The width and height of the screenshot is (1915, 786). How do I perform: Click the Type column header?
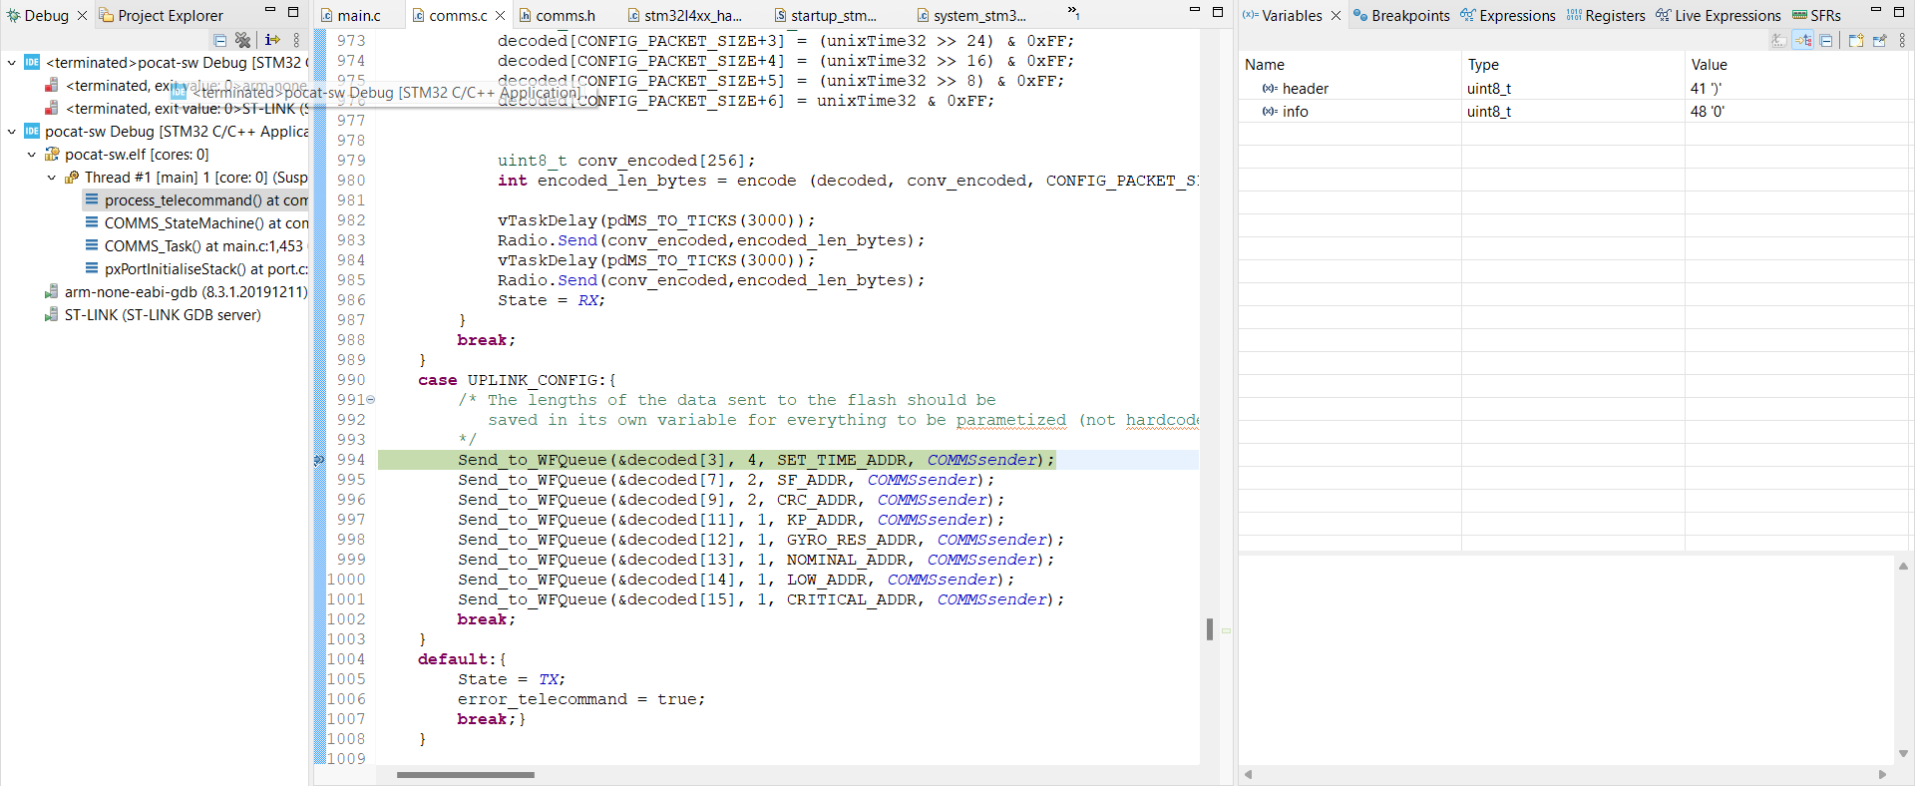1573,65
